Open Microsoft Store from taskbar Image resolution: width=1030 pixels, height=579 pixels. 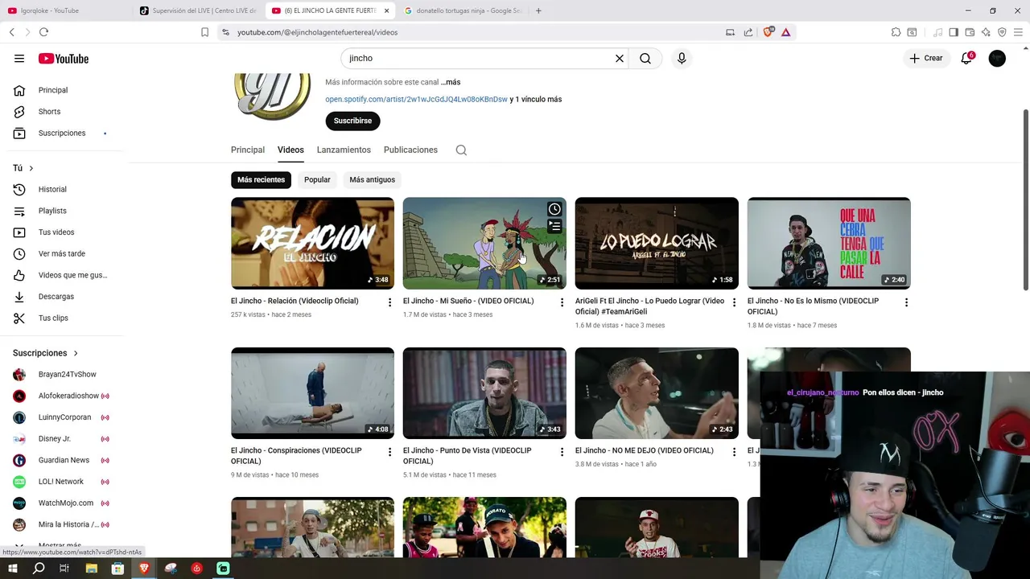[117, 569]
